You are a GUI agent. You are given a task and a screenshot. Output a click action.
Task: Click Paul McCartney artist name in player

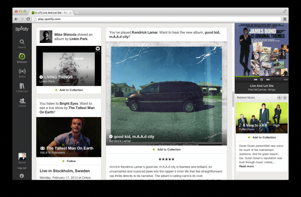coord(256,90)
